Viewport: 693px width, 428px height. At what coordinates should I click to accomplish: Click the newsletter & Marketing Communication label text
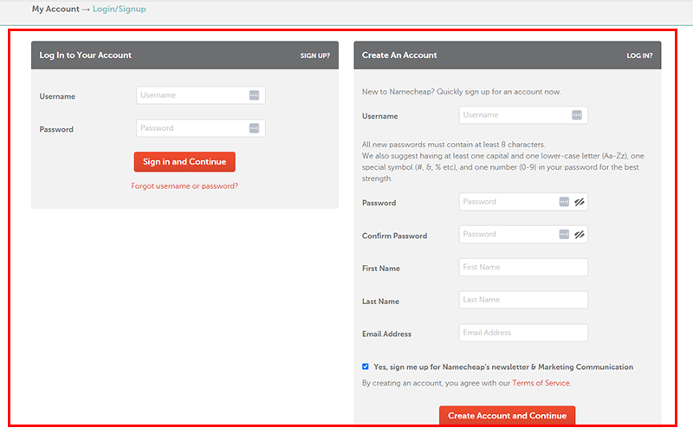(x=503, y=367)
